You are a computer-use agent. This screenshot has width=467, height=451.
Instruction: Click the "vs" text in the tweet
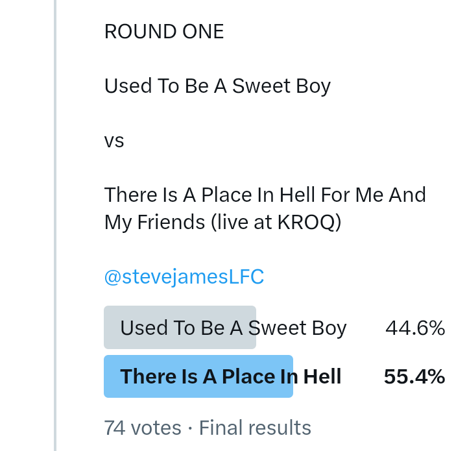click(x=114, y=140)
